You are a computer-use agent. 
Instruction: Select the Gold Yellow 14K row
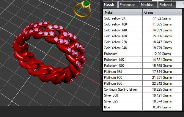[142, 30]
